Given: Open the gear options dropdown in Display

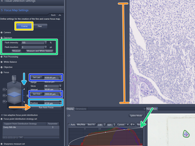Looking at the screenshot, I should [132, 125].
